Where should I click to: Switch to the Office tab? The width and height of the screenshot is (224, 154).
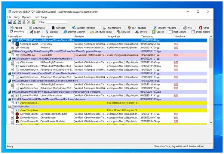[x=204, y=28]
